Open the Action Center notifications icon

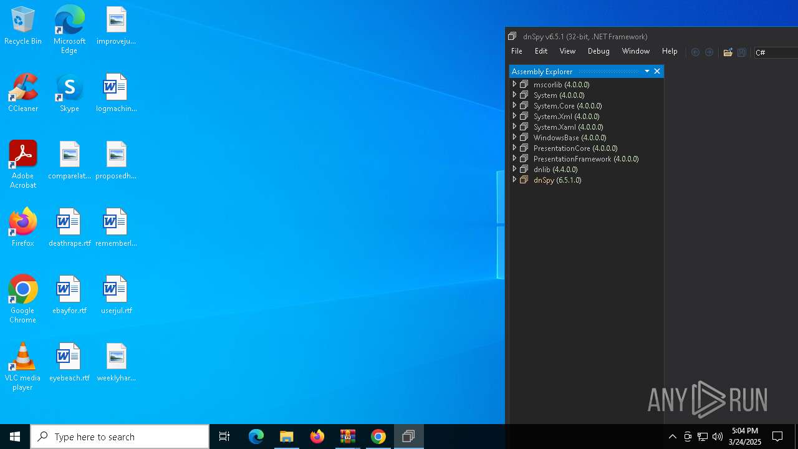click(777, 437)
